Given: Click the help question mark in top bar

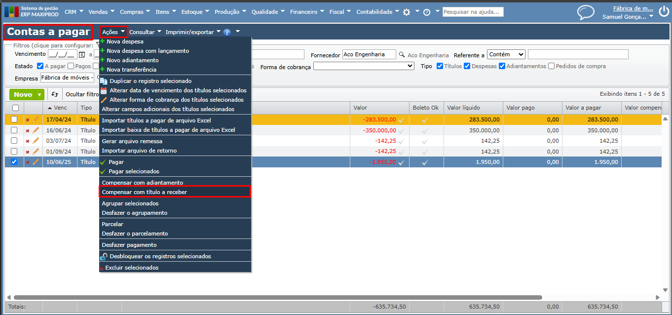Looking at the screenshot, I should (x=427, y=12).
